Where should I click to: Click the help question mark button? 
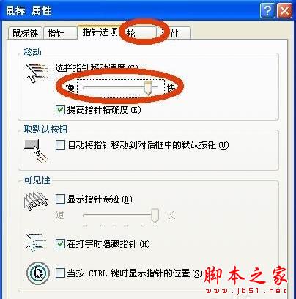(x=267, y=10)
